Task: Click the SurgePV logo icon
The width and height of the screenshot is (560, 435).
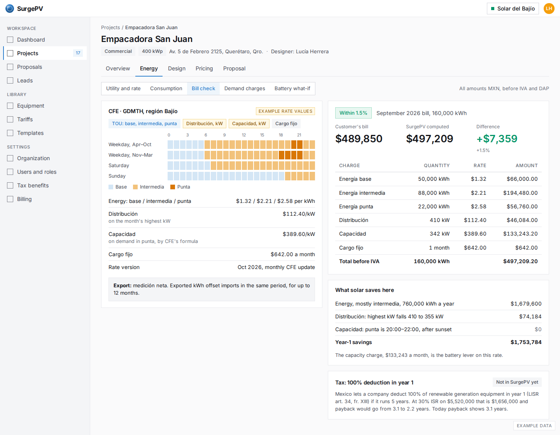Action: tap(10, 9)
